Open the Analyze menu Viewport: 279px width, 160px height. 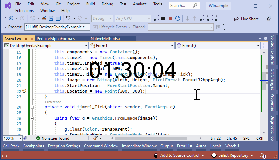[140, 4]
